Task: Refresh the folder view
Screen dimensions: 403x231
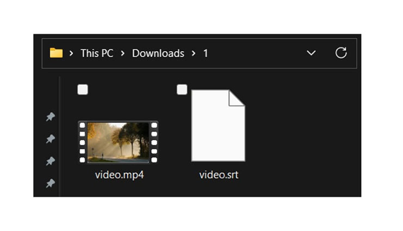Action: pyautogui.click(x=341, y=53)
